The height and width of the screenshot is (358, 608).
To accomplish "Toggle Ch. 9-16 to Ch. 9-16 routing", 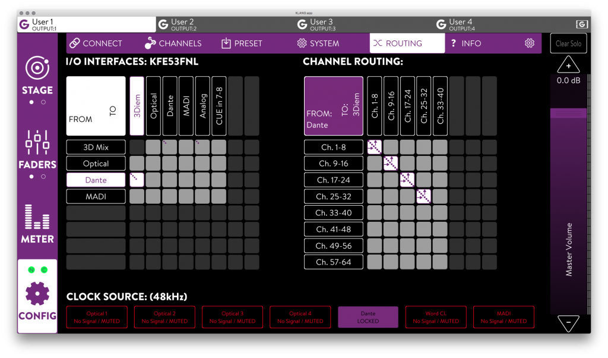I will 391,164.
